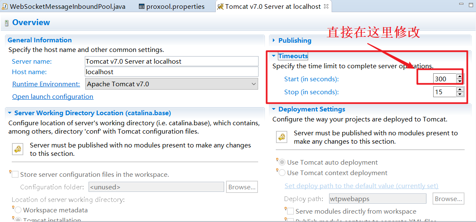Select Use Tomcat context deployment
Image resolution: width=476 pixels, height=222 pixels.
282,173
